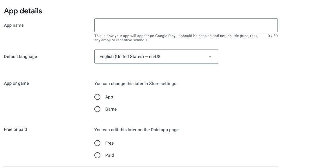Choose the Free radio button circle
321x168 pixels.
pos(97,143)
